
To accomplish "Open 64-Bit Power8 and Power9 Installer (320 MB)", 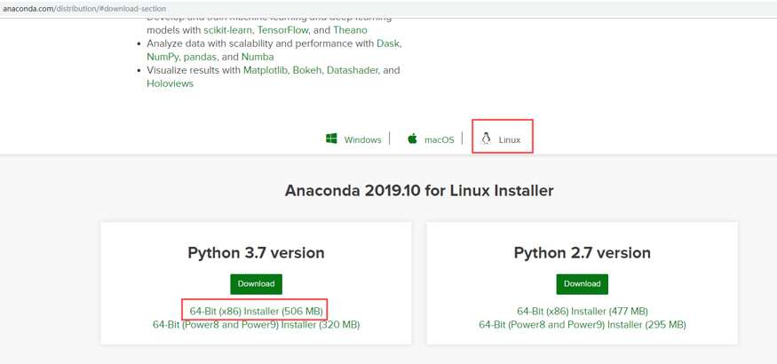I will [x=257, y=325].
